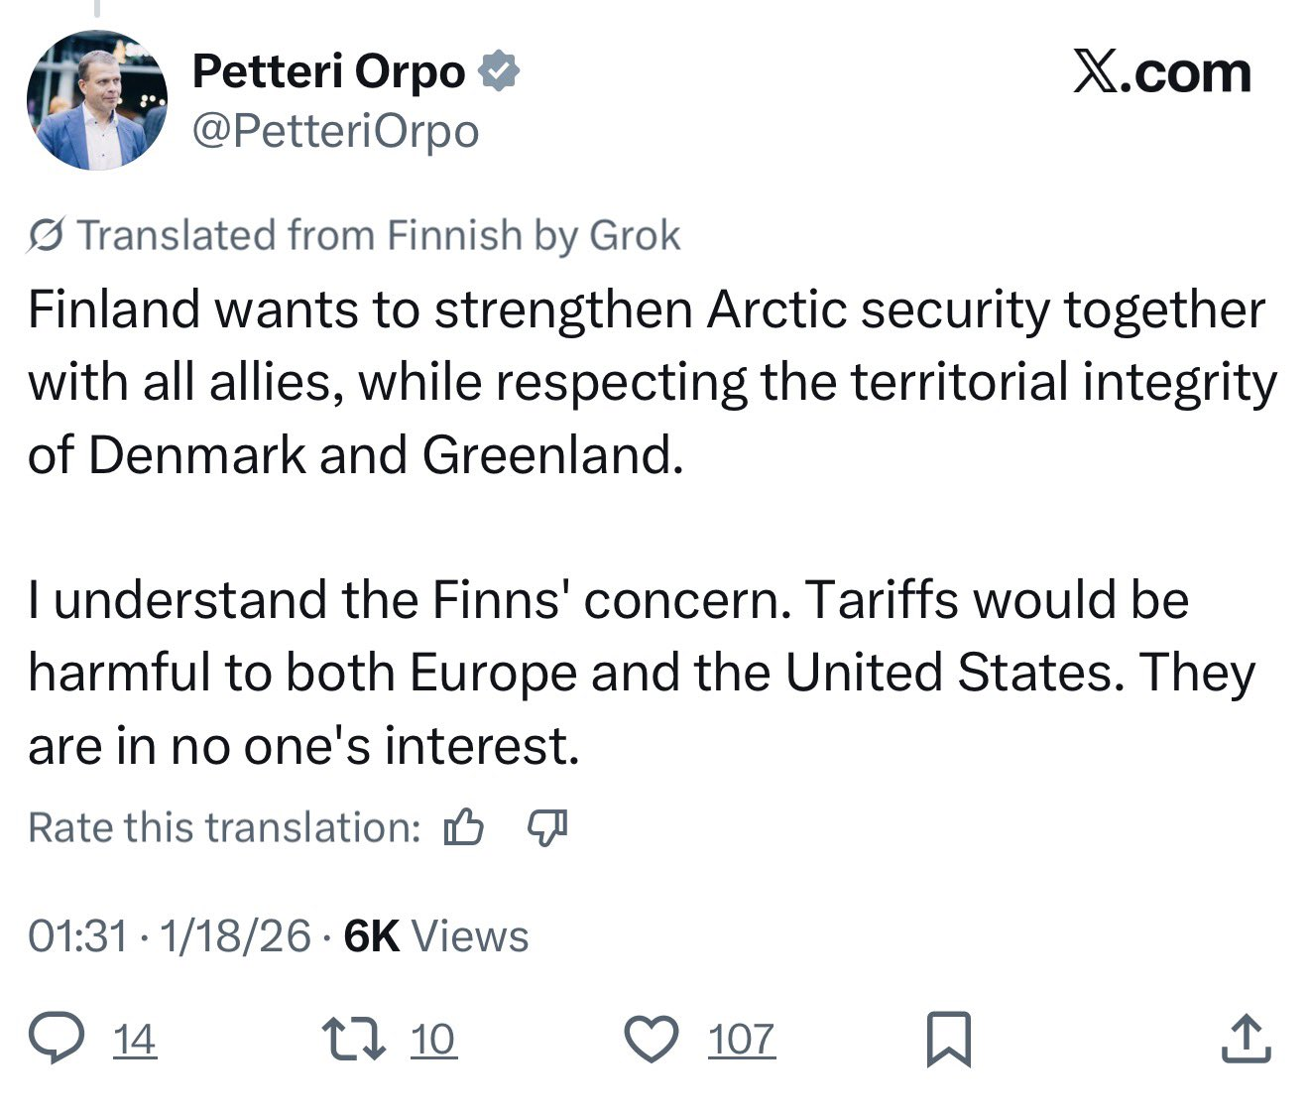The height and width of the screenshot is (1114, 1309).
Task: Click the 01:31 timestamp
Action: (x=77, y=936)
